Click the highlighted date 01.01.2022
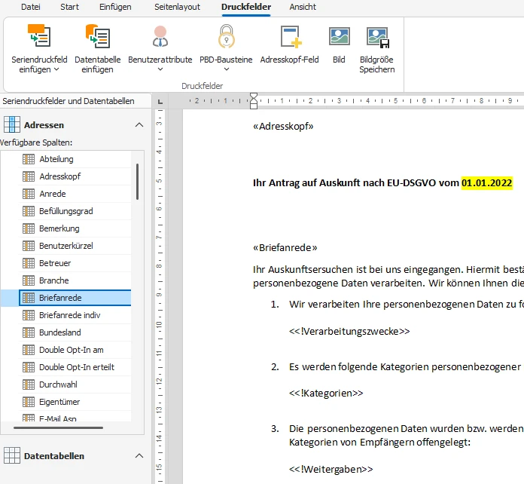Screen dimensions: 524x484 coord(486,182)
